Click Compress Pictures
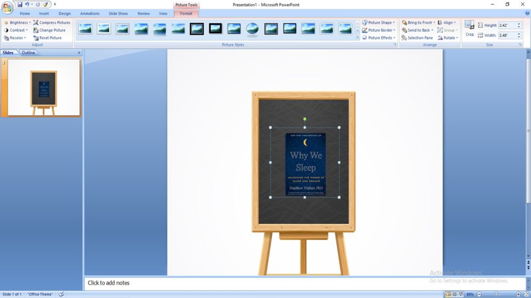The width and height of the screenshot is (531, 298). click(x=52, y=23)
